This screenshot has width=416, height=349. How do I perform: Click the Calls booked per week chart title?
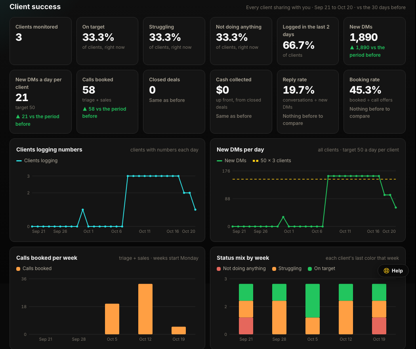[x=47, y=258]
